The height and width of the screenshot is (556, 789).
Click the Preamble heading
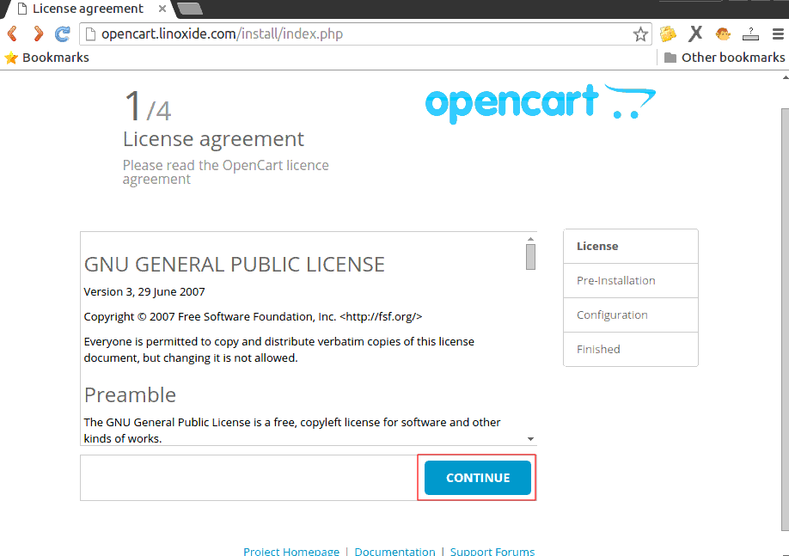(130, 395)
